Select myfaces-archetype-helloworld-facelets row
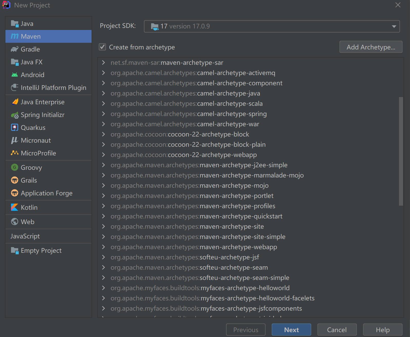Viewport: 410px width, 337px height. (250, 298)
